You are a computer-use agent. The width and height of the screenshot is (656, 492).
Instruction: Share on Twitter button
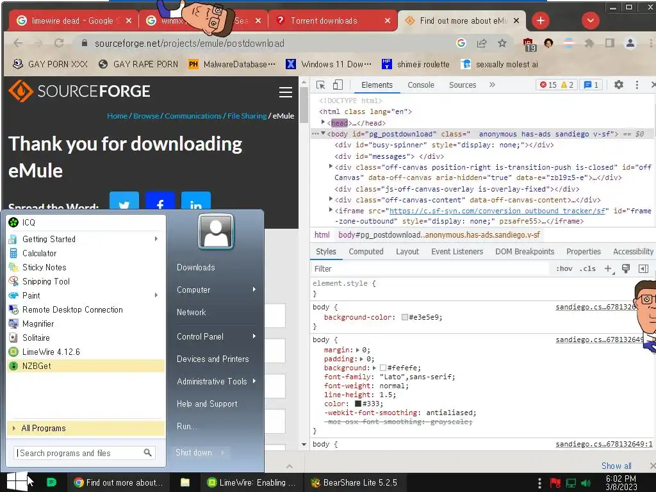(124, 201)
